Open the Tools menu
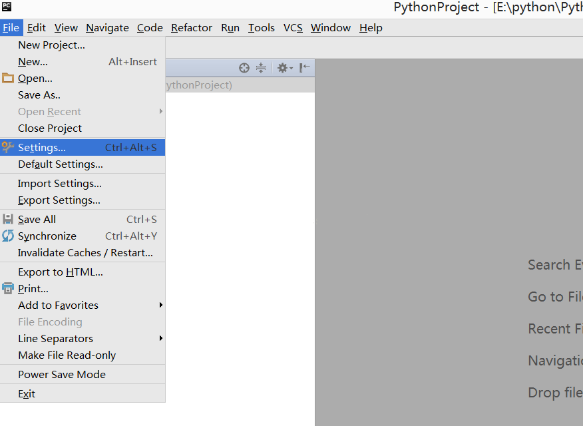The width and height of the screenshot is (583, 426). coord(262,28)
